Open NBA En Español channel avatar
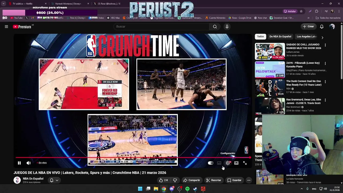 pos(17,180)
